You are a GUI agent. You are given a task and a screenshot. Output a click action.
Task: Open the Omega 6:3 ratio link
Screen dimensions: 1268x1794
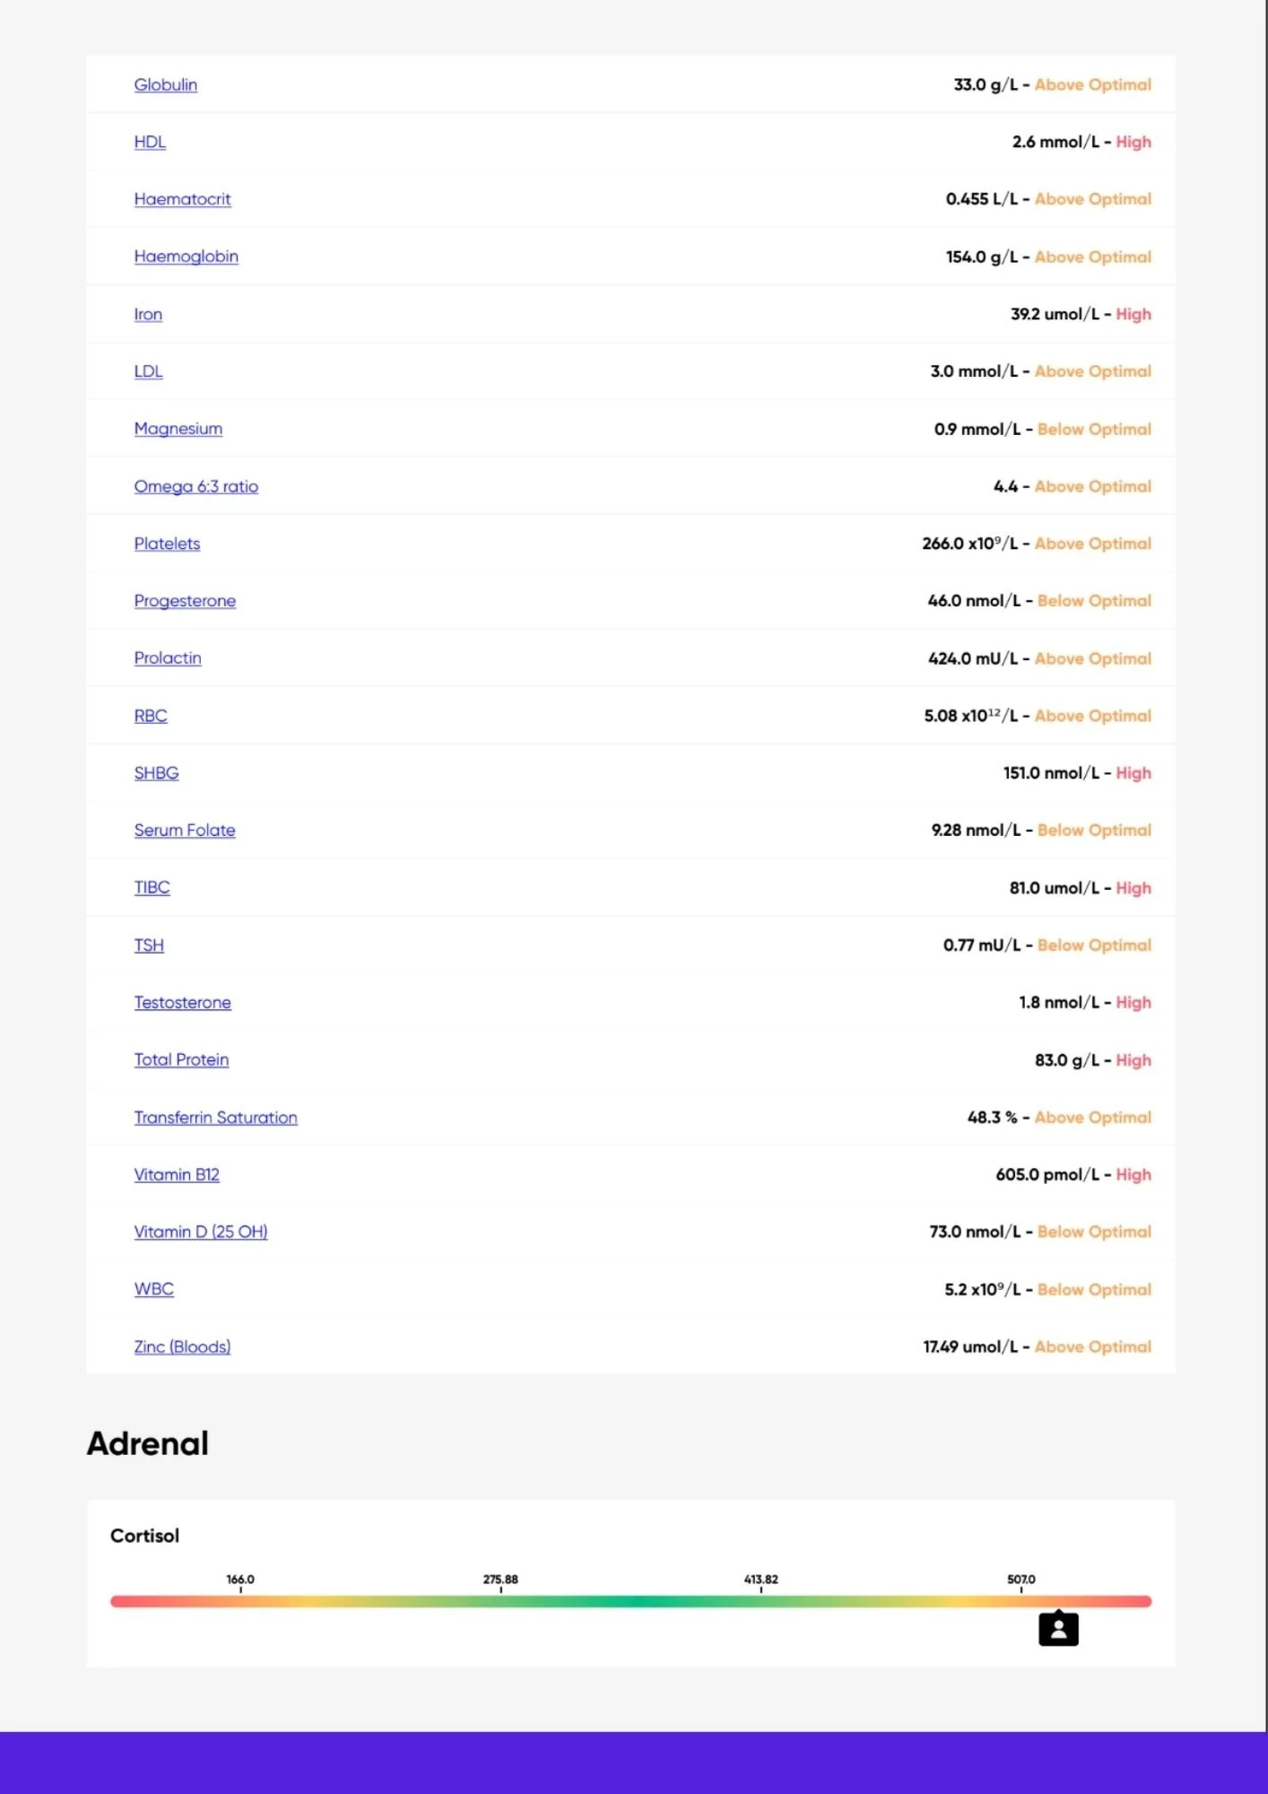pos(196,486)
